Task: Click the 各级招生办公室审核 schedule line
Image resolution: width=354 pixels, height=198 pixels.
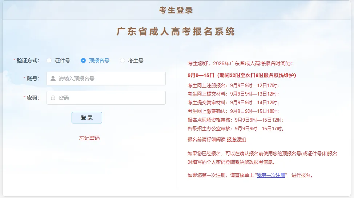Action: pyautogui.click(x=236, y=129)
